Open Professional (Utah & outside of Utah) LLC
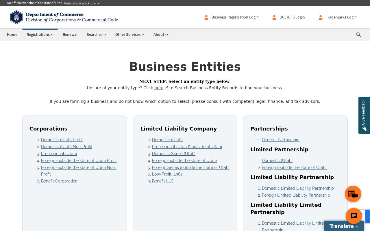The width and height of the screenshot is (370, 231). [x=187, y=147]
